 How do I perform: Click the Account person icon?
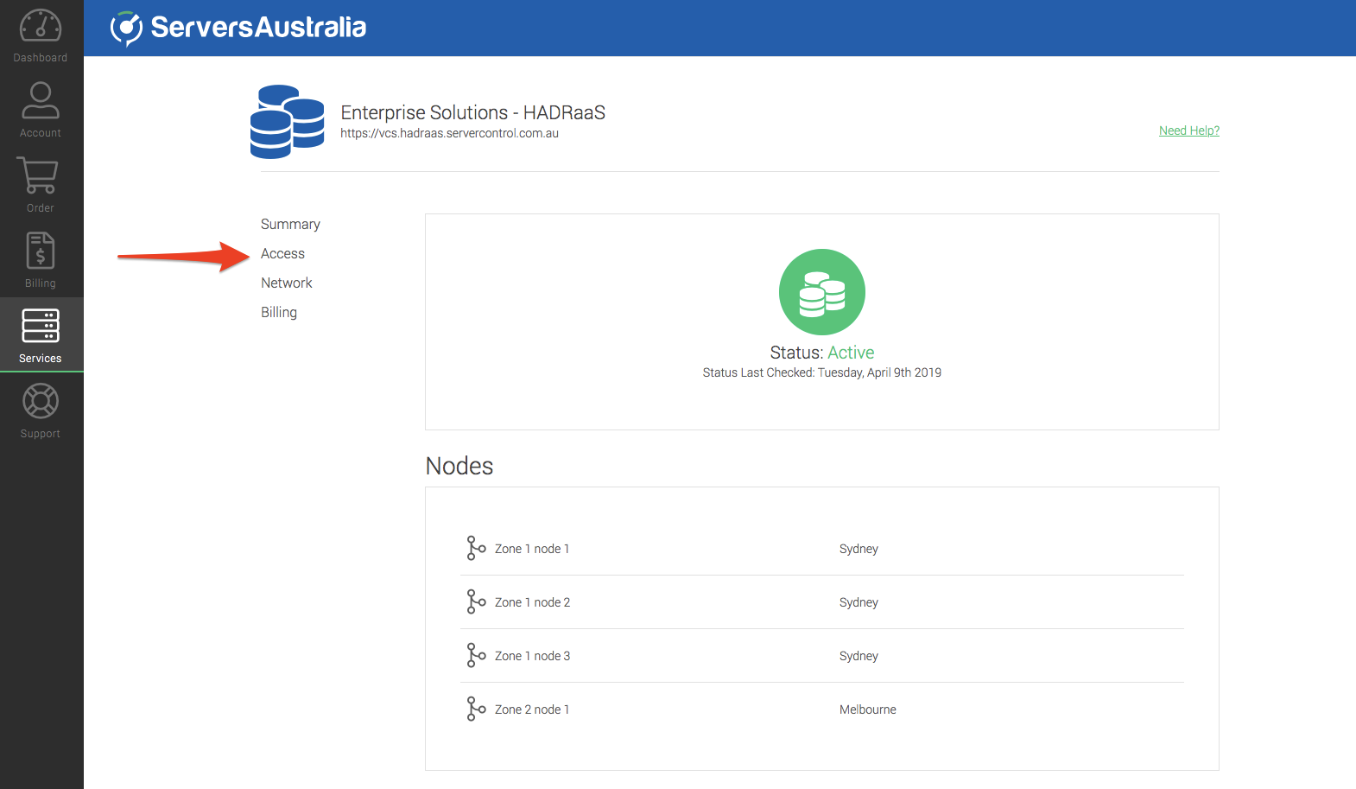(41, 100)
